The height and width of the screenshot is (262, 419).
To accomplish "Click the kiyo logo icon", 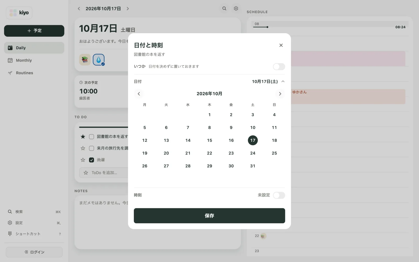I will click(x=13, y=13).
